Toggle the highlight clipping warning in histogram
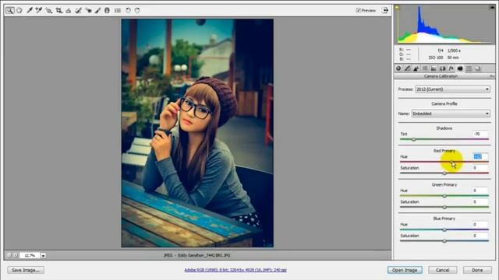The width and height of the screenshot is (499, 280). (492, 7)
